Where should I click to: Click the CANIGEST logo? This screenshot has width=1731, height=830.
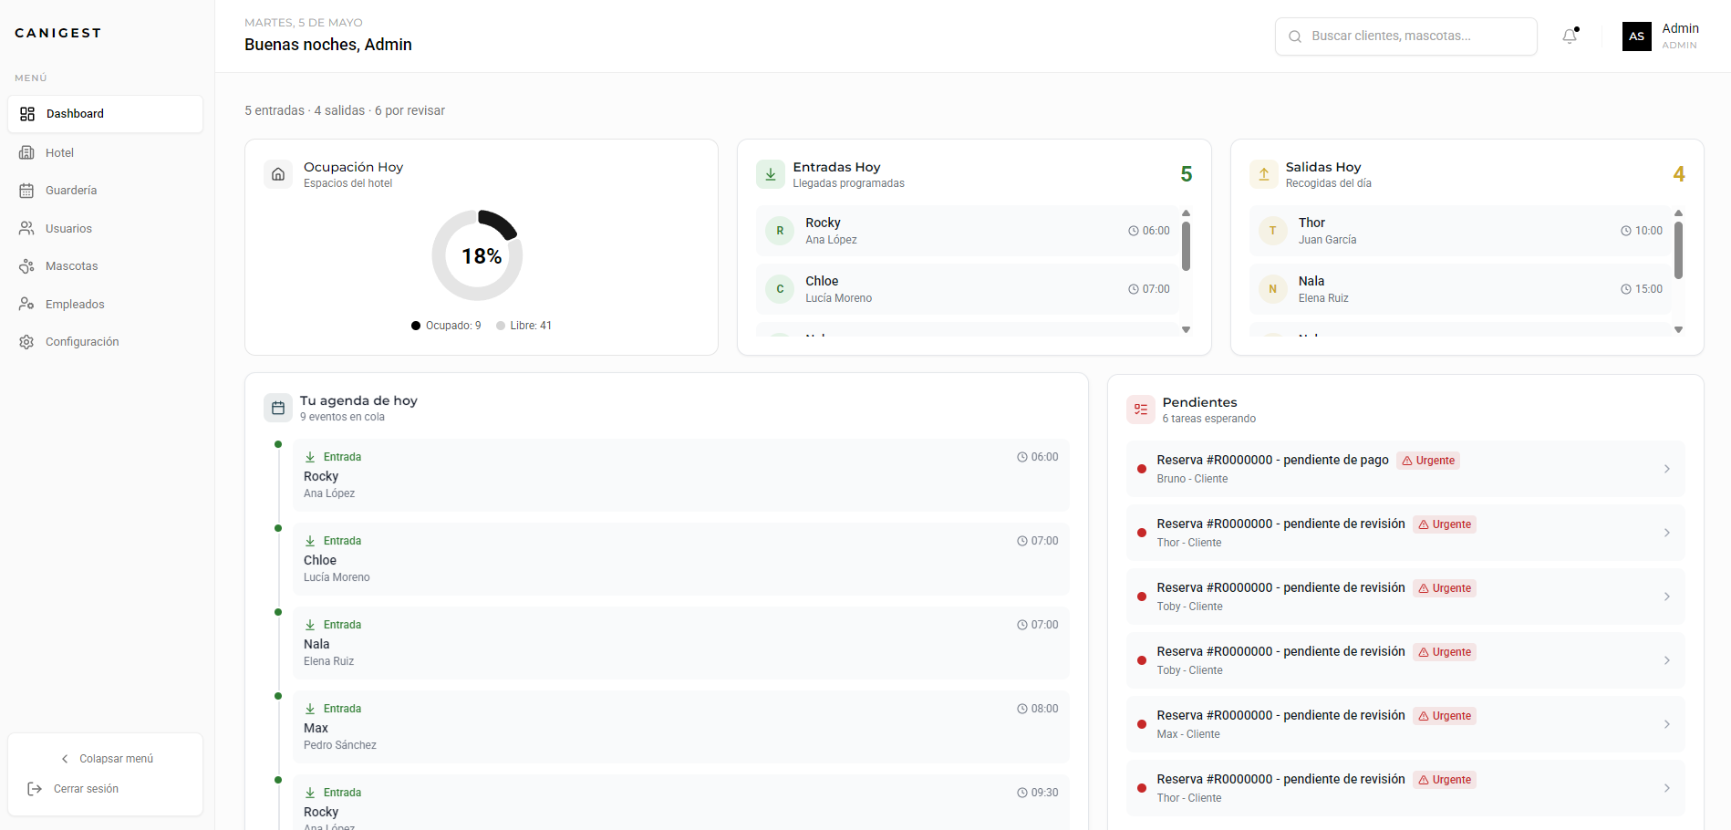point(58,33)
